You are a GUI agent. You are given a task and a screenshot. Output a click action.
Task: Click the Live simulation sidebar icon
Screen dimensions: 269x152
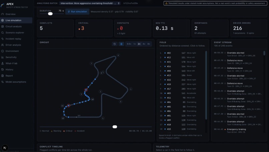(x=2, y=20)
